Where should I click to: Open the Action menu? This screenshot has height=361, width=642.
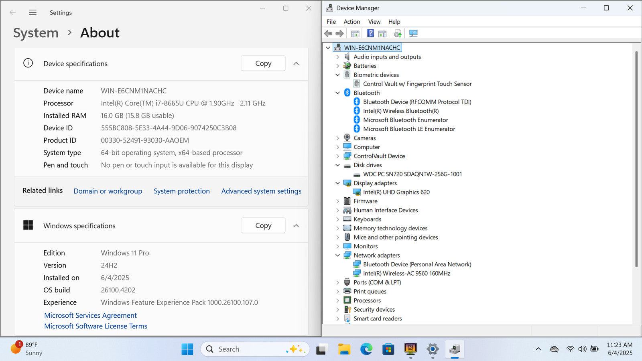point(351,22)
